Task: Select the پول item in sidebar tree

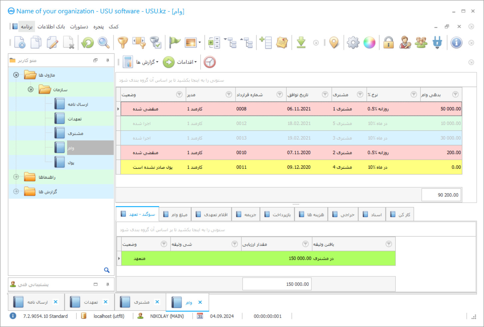Action: click(71, 163)
